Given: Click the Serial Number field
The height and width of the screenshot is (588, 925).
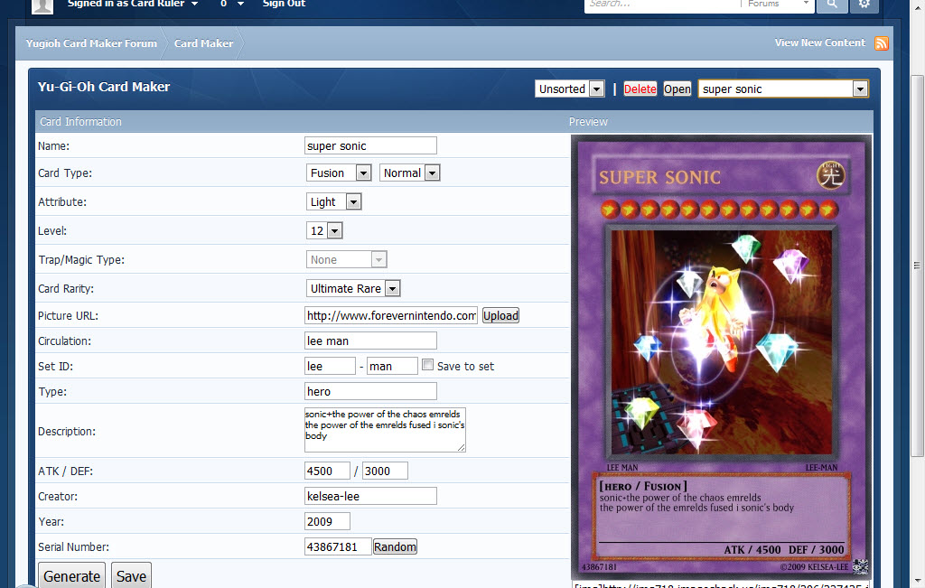Looking at the screenshot, I should tap(338, 546).
